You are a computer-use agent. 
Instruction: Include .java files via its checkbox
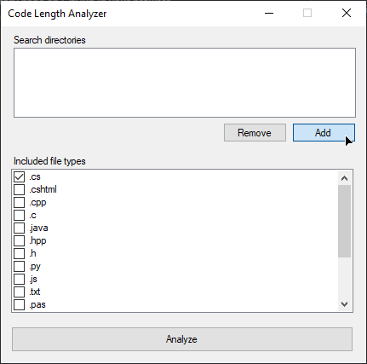19,228
